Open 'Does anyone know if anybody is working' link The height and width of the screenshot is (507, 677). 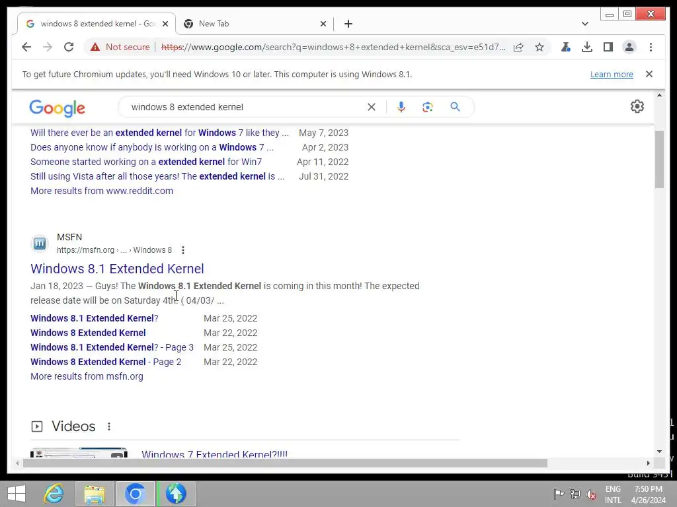(152, 147)
